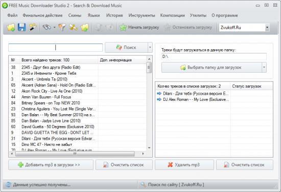The height and width of the screenshot is (192, 281).
Task: Expand the arrow next to Поиск button
Action: tap(150, 48)
